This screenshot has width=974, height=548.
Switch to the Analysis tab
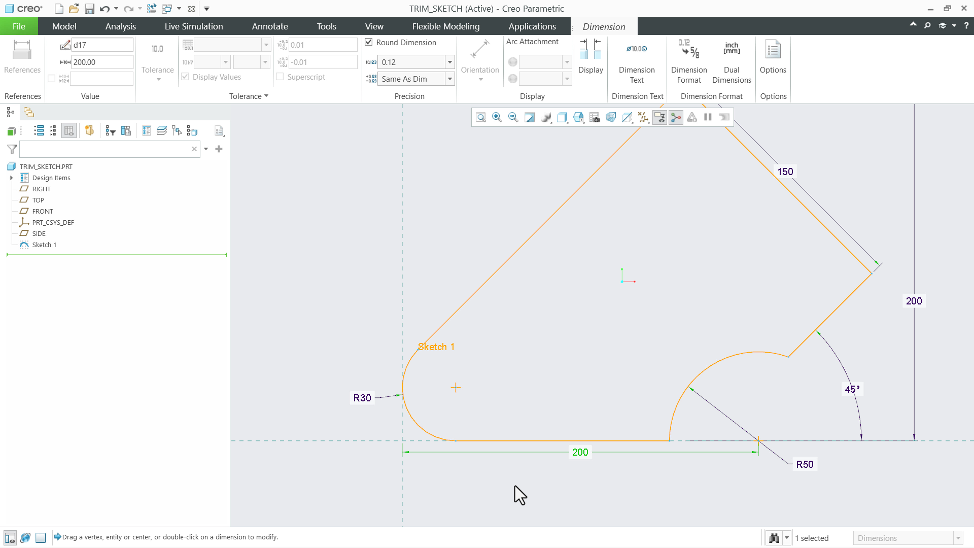click(x=120, y=26)
